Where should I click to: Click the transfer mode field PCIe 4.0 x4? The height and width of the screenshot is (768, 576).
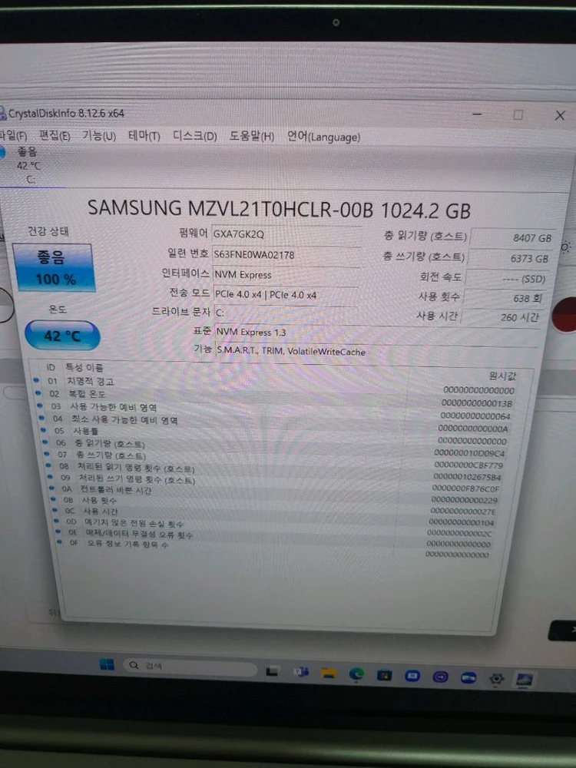coord(286,295)
